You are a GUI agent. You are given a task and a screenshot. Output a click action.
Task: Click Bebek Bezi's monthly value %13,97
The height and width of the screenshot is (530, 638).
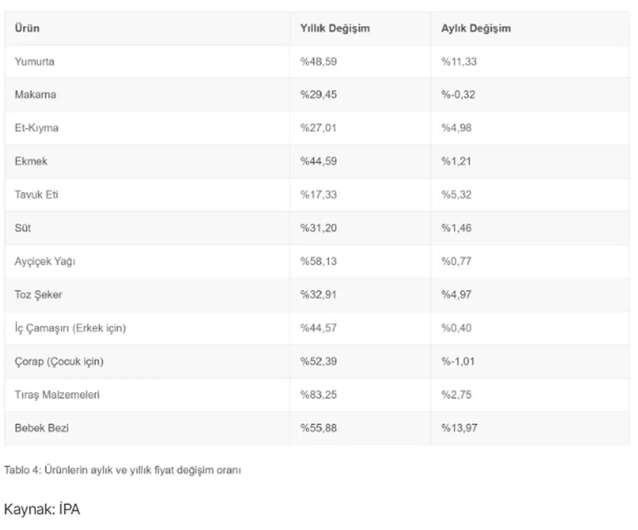coord(459,428)
